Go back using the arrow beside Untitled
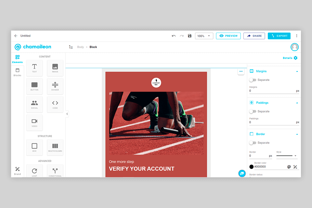Screen dimensions: 312x208 (16, 36)
